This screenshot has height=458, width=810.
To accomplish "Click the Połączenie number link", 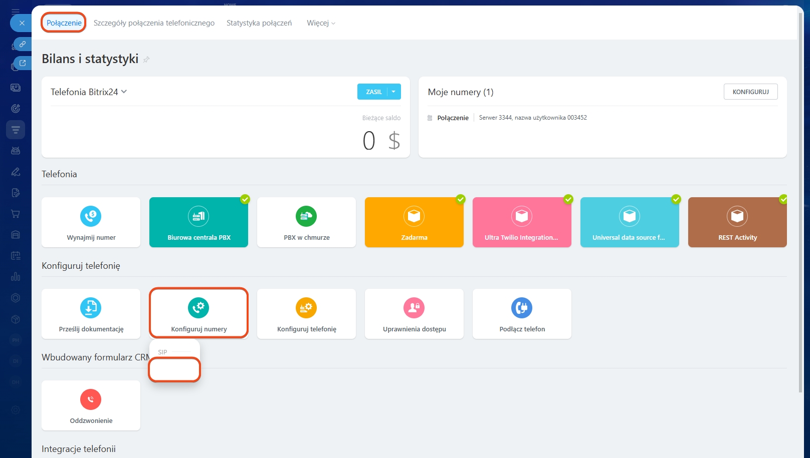I will (x=453, y=118).
